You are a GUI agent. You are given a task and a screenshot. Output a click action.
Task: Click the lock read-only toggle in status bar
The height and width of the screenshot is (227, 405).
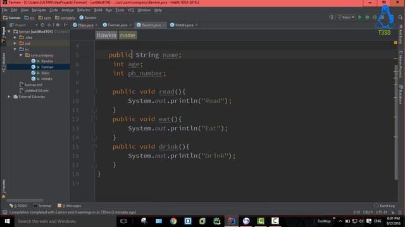pyautogui.click(x=393, y=212)
